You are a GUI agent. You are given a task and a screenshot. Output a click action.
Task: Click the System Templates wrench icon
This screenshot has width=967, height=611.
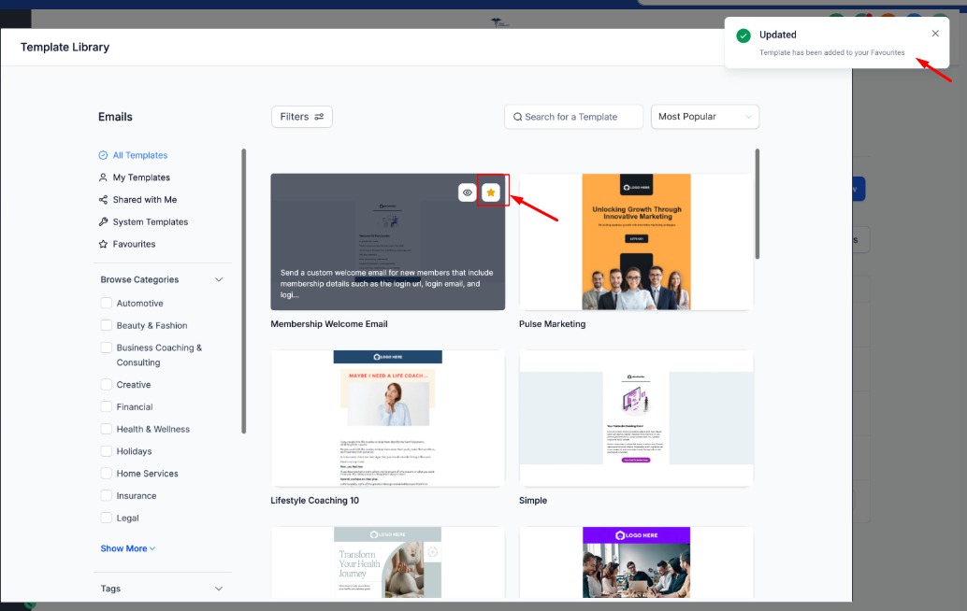[103, 221]
